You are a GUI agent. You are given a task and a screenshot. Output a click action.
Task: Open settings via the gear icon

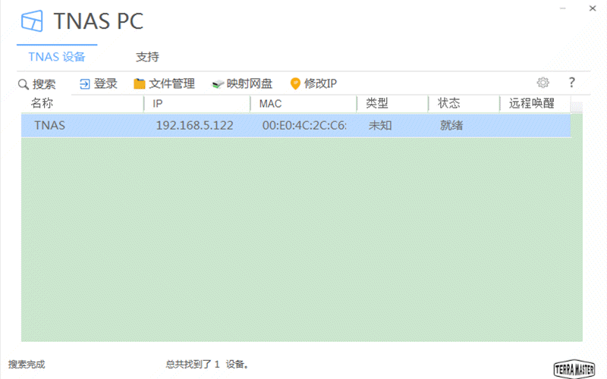[x=543, y=83]
